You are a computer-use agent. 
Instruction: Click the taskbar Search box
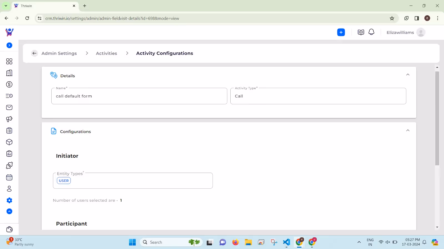[x=171, y=242]
